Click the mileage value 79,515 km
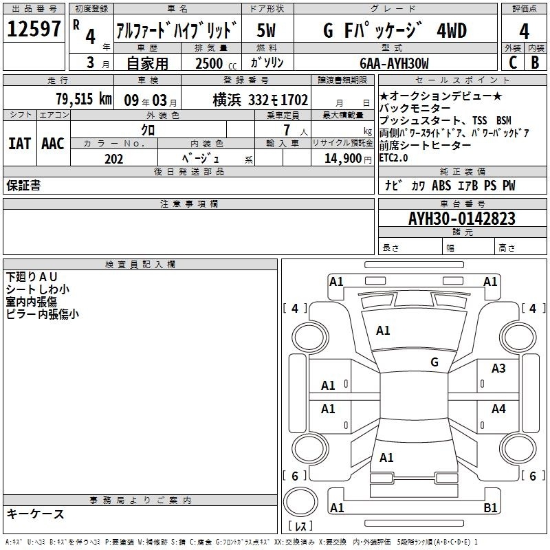The height and width of the screenshot is (550, 550). point(83,98)
